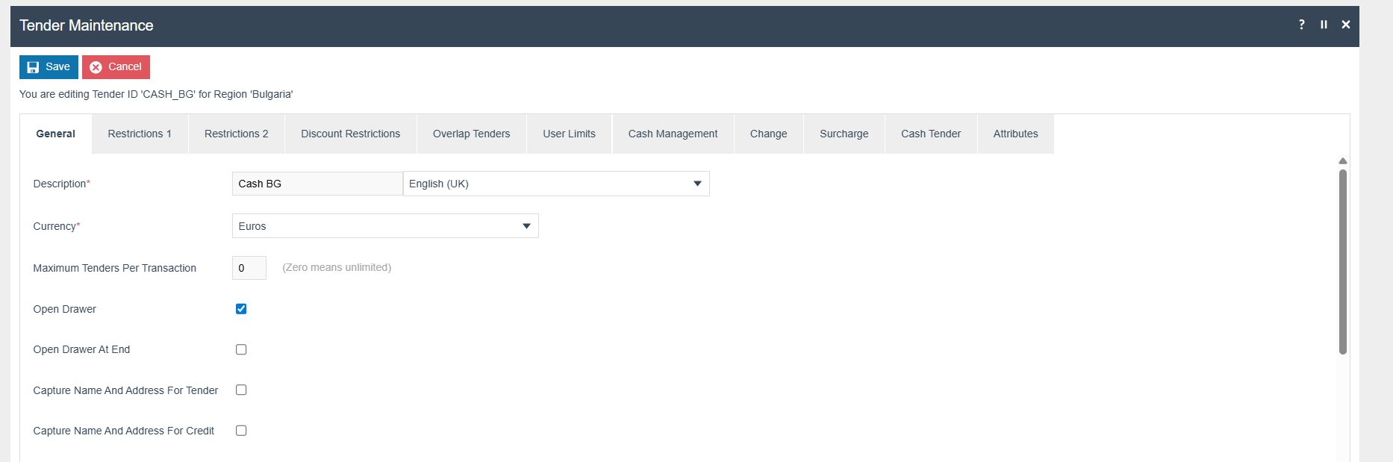The width and height of the screenshot is (1393, 462).
Task: Uncheck the Open Drawer checkbox
Action: (241, 309)
